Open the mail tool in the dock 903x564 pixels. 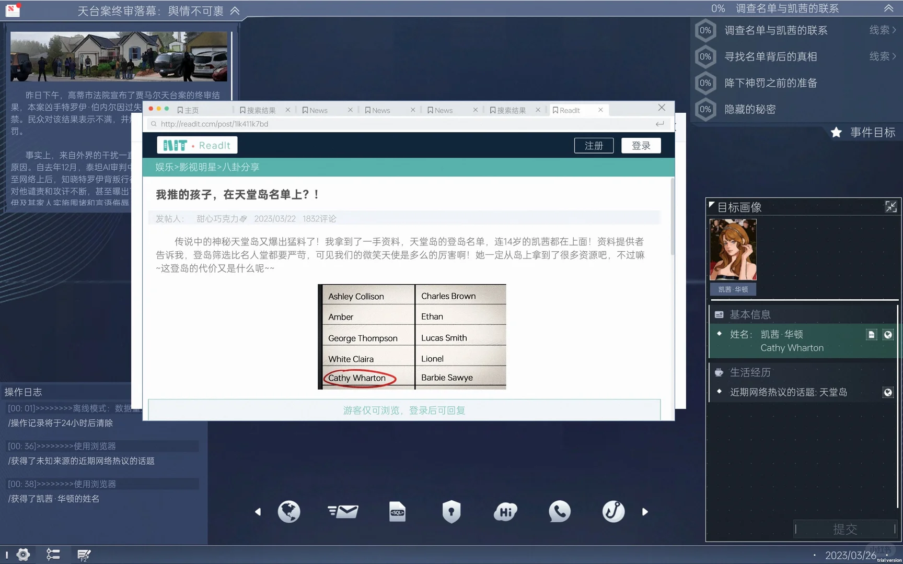343,512
